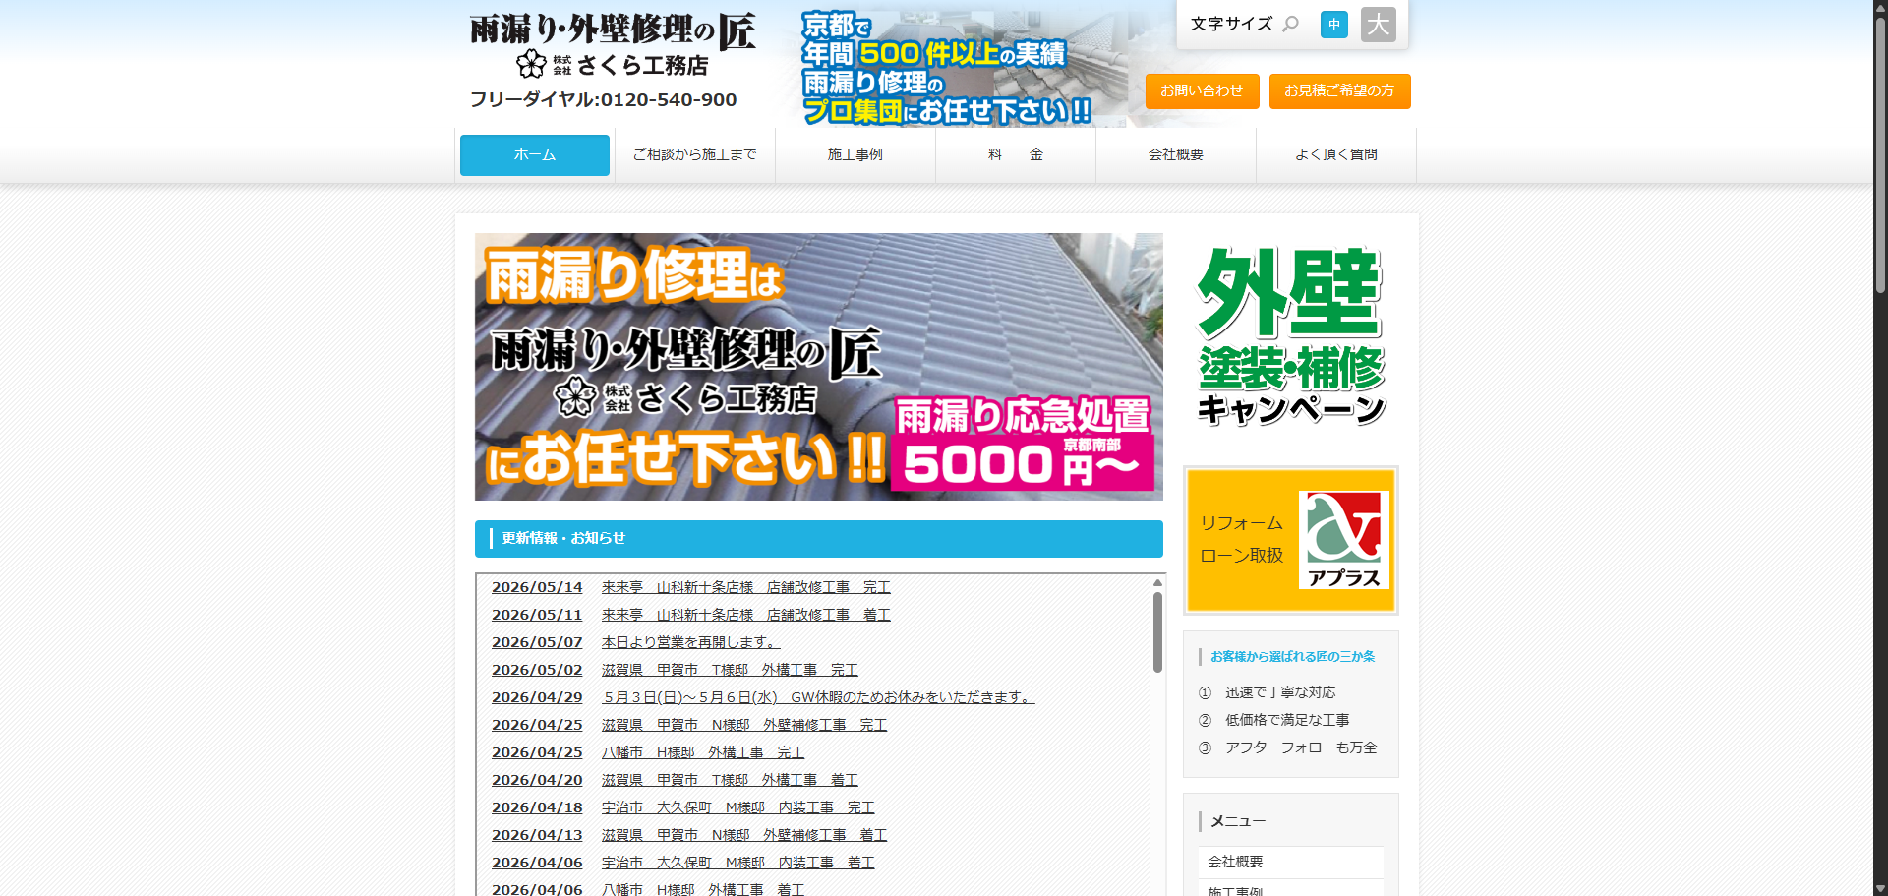Viewport: 1888px width, 896px height.
Task: Open the ご相談から施工まで menu item
Action: tap(694, 155)
